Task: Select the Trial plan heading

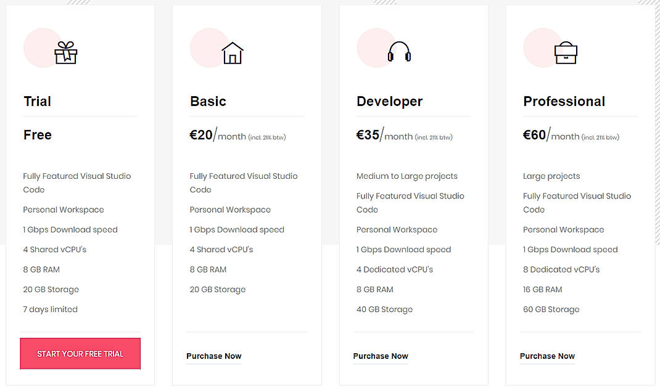Action: (x=37, y=101)
